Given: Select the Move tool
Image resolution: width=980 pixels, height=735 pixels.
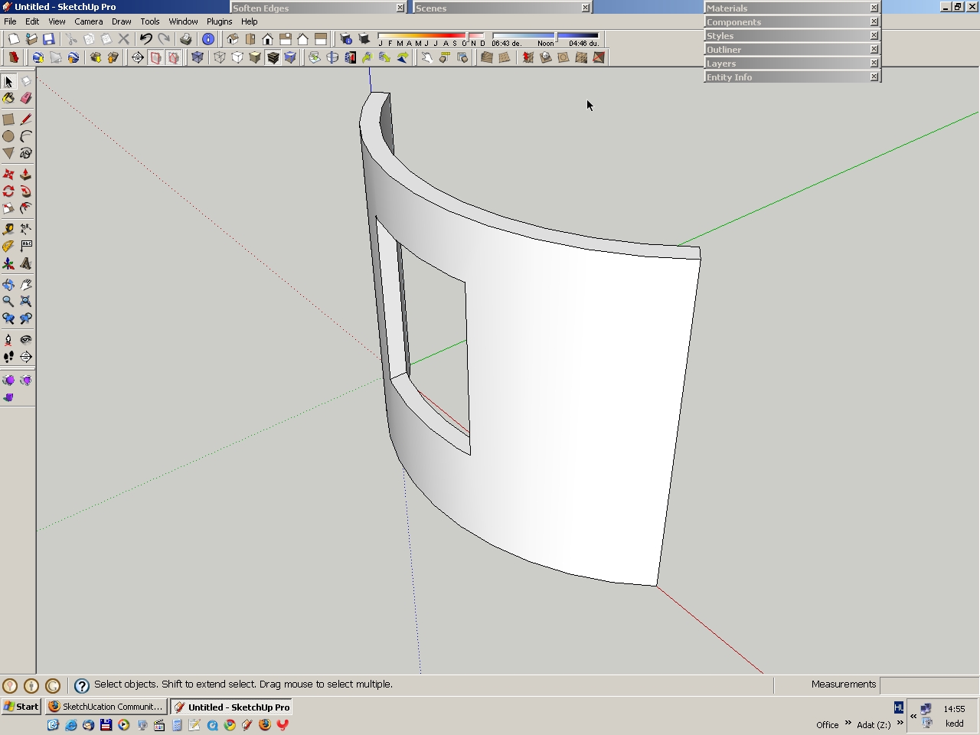Looking at the screenshot, I should click(x=8, y=175).
